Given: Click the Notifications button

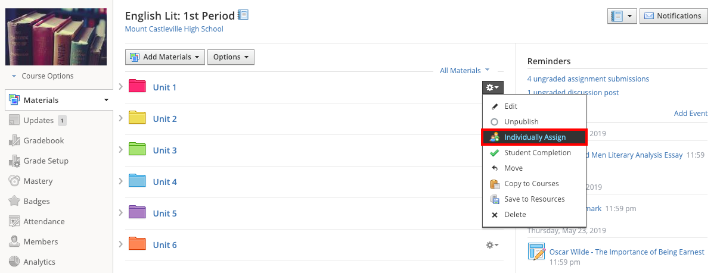Looking at the screenshot, I should click(x=674, y=16).
